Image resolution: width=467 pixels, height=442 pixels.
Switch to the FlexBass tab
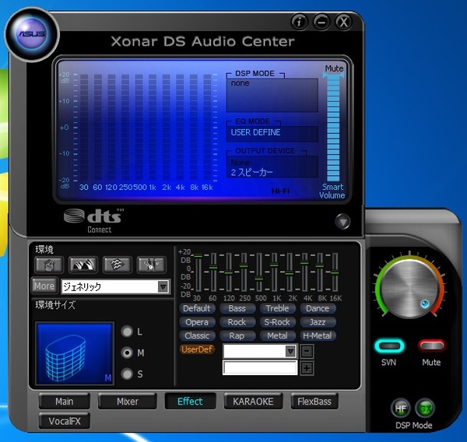(x=314, y=402)
